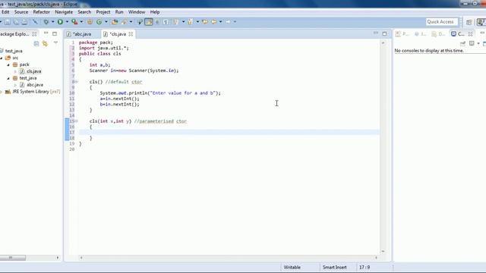Click editor vertical scrollbar down arrow
Image resolution: width=486 pixels, height=273 pixels.
click(383, 251)
